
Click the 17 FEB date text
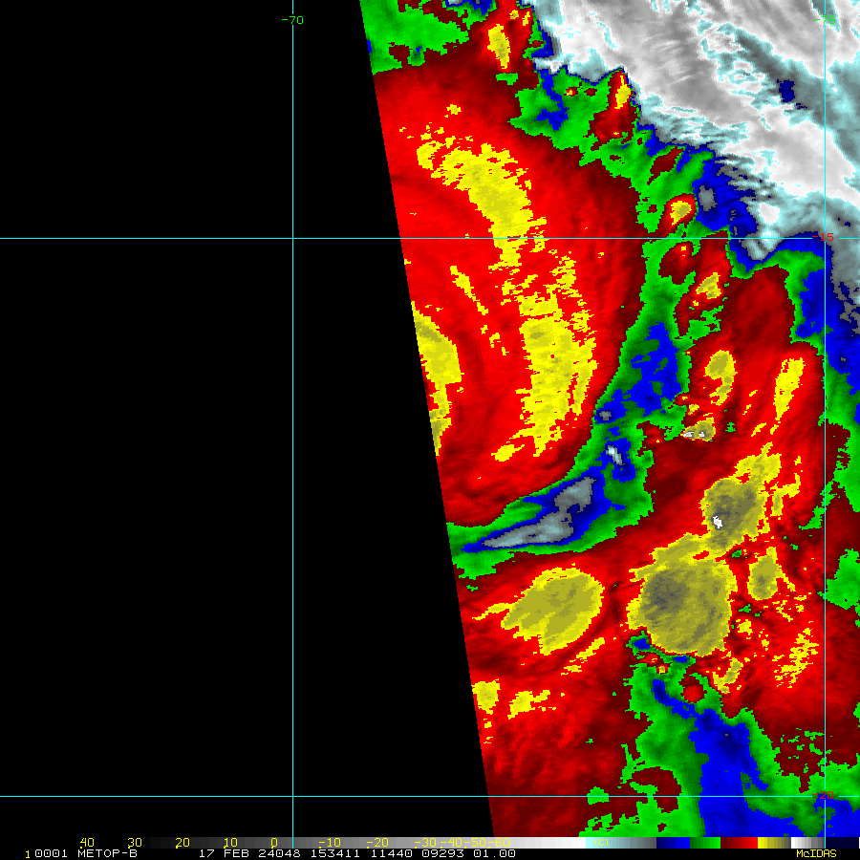click(224, 853)
